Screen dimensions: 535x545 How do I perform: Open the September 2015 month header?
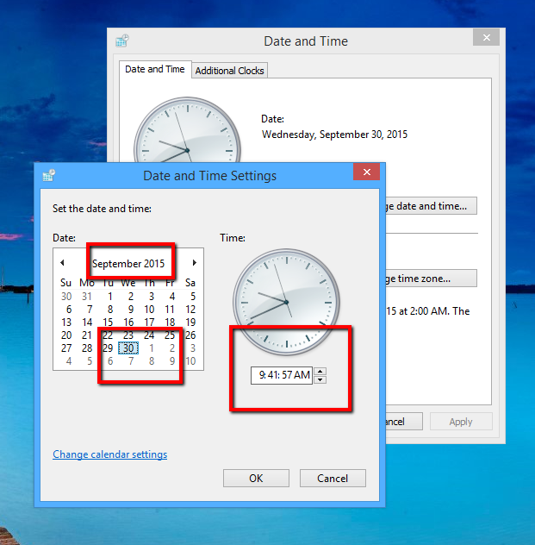click(128, 264)
